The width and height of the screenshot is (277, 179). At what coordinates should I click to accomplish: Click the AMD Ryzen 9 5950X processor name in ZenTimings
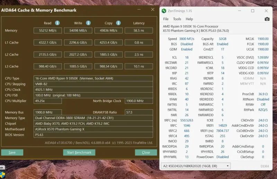[x=190, y=26]
